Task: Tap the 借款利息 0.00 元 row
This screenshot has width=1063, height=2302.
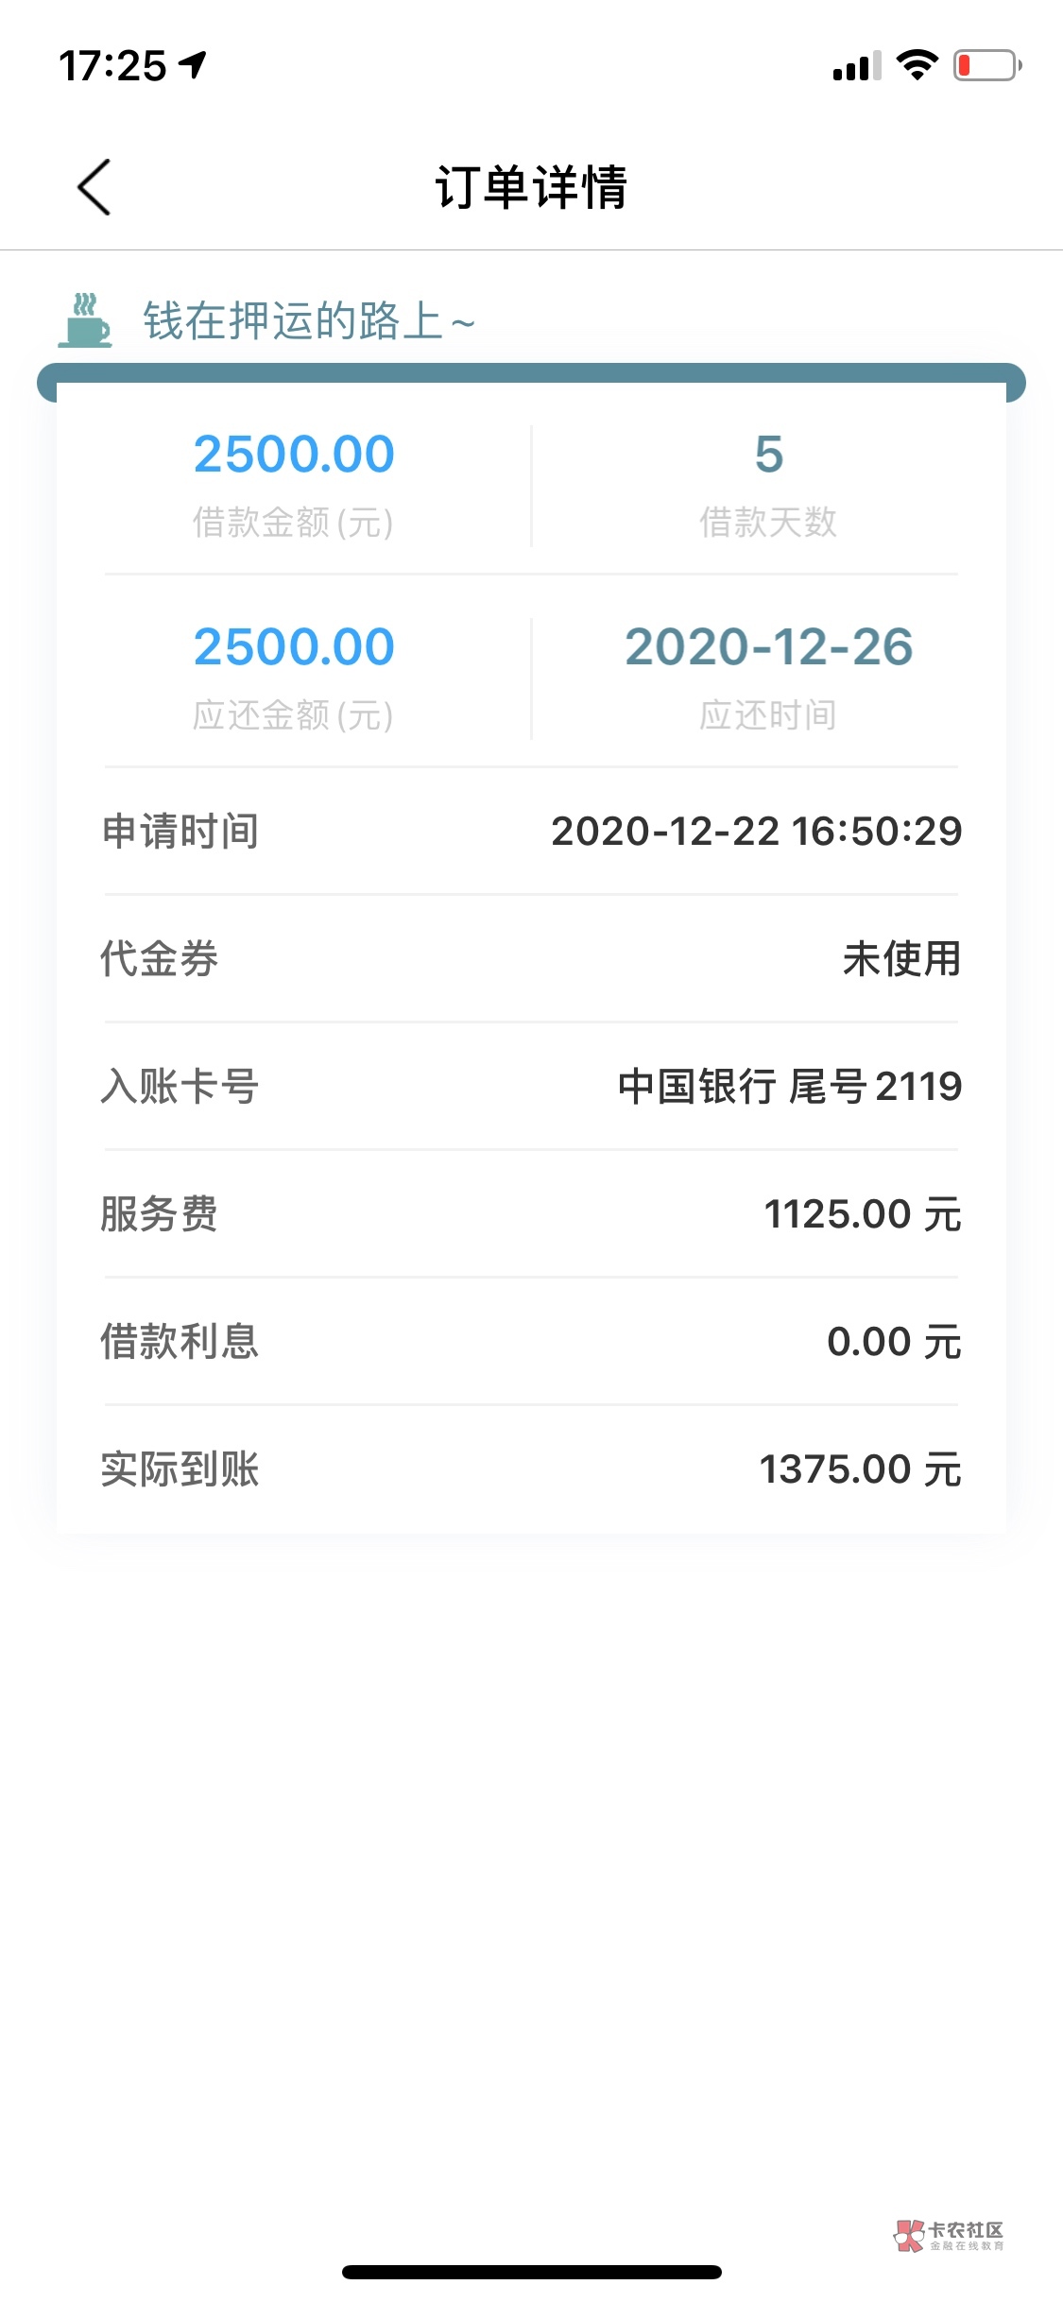Action: pos(531,1342)
